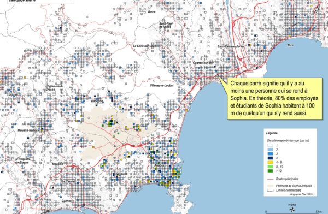Click the red Routes principales line sample
The width and height of the screenshot is (328, 214).
coord(270,179)
